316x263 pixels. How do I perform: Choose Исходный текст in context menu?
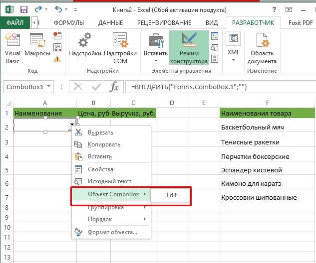pyautogui.click(x=111, y=181)
